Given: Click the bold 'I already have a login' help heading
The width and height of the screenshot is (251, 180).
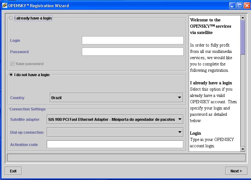Looking at the screenshot, I should 211,83.
